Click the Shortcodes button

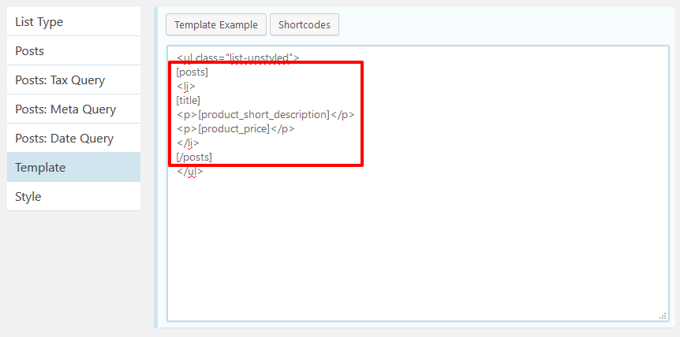coord(304,24)
